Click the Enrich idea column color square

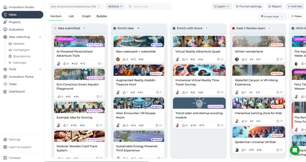(114, 28)
